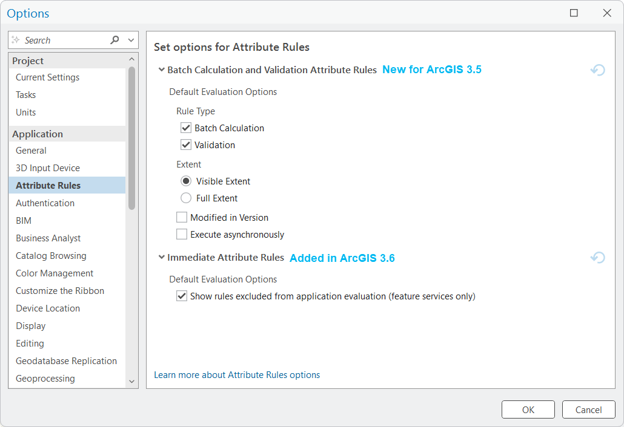Collapse the Batch Calculation and Validation section
The width and height of the screenshot is (624, 427).
pyautogui.click(x=161, y=70)
